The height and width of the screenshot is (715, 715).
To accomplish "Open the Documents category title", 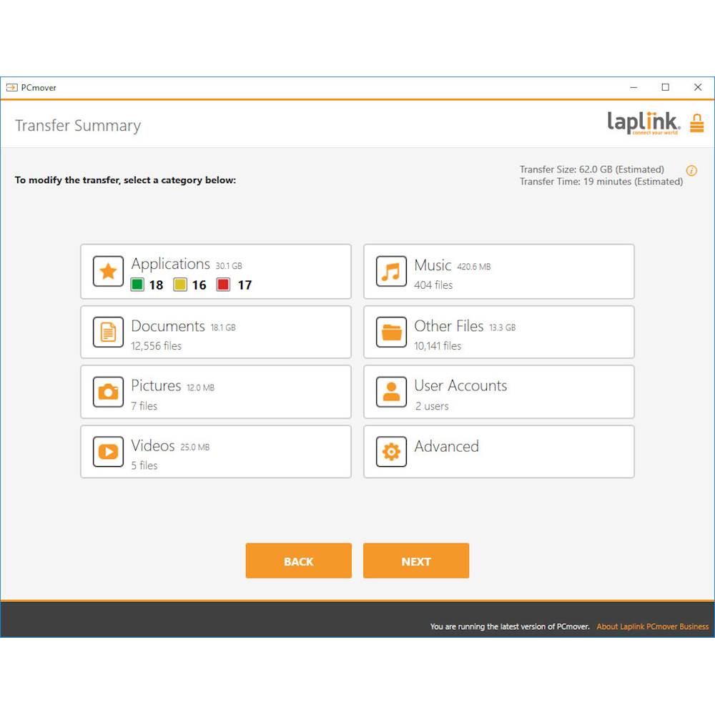I will [168, 326].
